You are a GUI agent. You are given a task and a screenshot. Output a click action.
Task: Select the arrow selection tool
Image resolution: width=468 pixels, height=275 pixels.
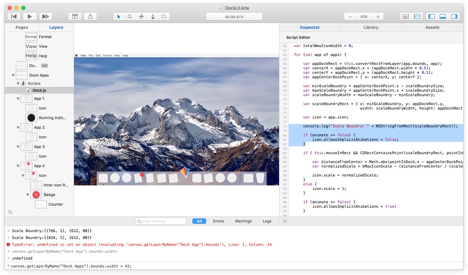coord(119,16)
